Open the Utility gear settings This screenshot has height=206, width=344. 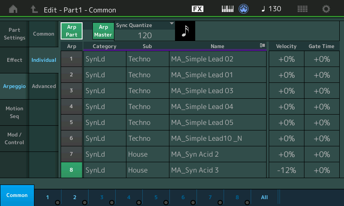coord(326,9)
